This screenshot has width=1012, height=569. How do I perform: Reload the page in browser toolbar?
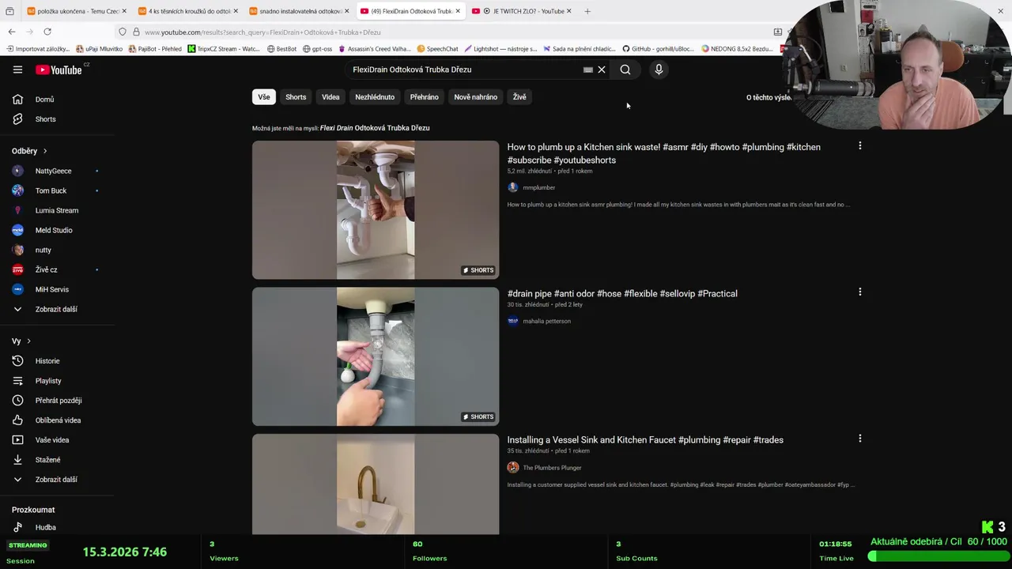(x=47, y=32)
